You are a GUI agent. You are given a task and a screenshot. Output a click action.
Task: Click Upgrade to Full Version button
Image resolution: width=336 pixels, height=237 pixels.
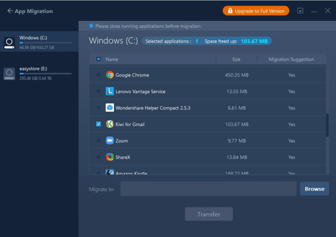tap(256, 11)
